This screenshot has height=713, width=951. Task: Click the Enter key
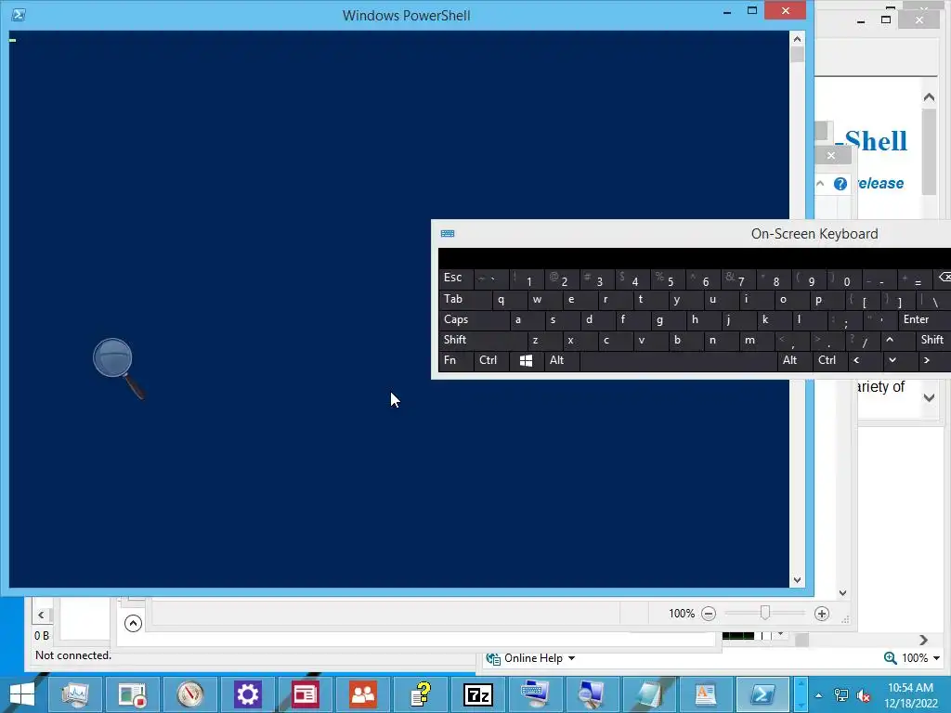click(925, 319)
